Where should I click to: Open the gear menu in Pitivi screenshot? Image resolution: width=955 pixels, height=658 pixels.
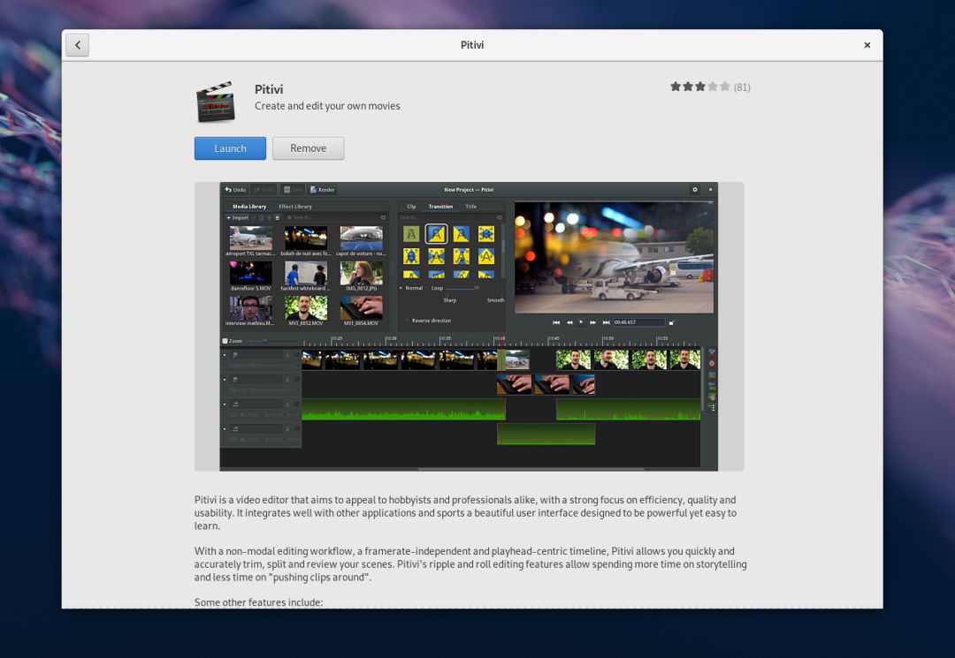point(695,190)
